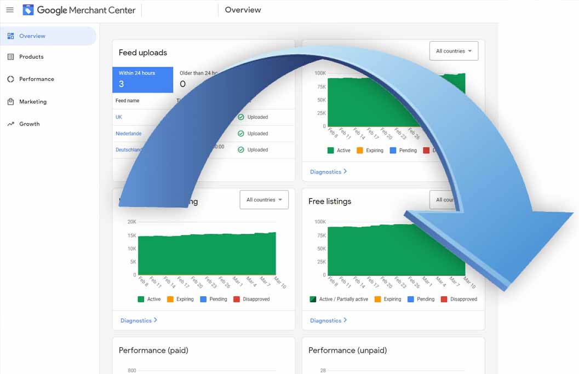Open the UK feed link
The height and width of the screenshot is (374, 579).
119,117
